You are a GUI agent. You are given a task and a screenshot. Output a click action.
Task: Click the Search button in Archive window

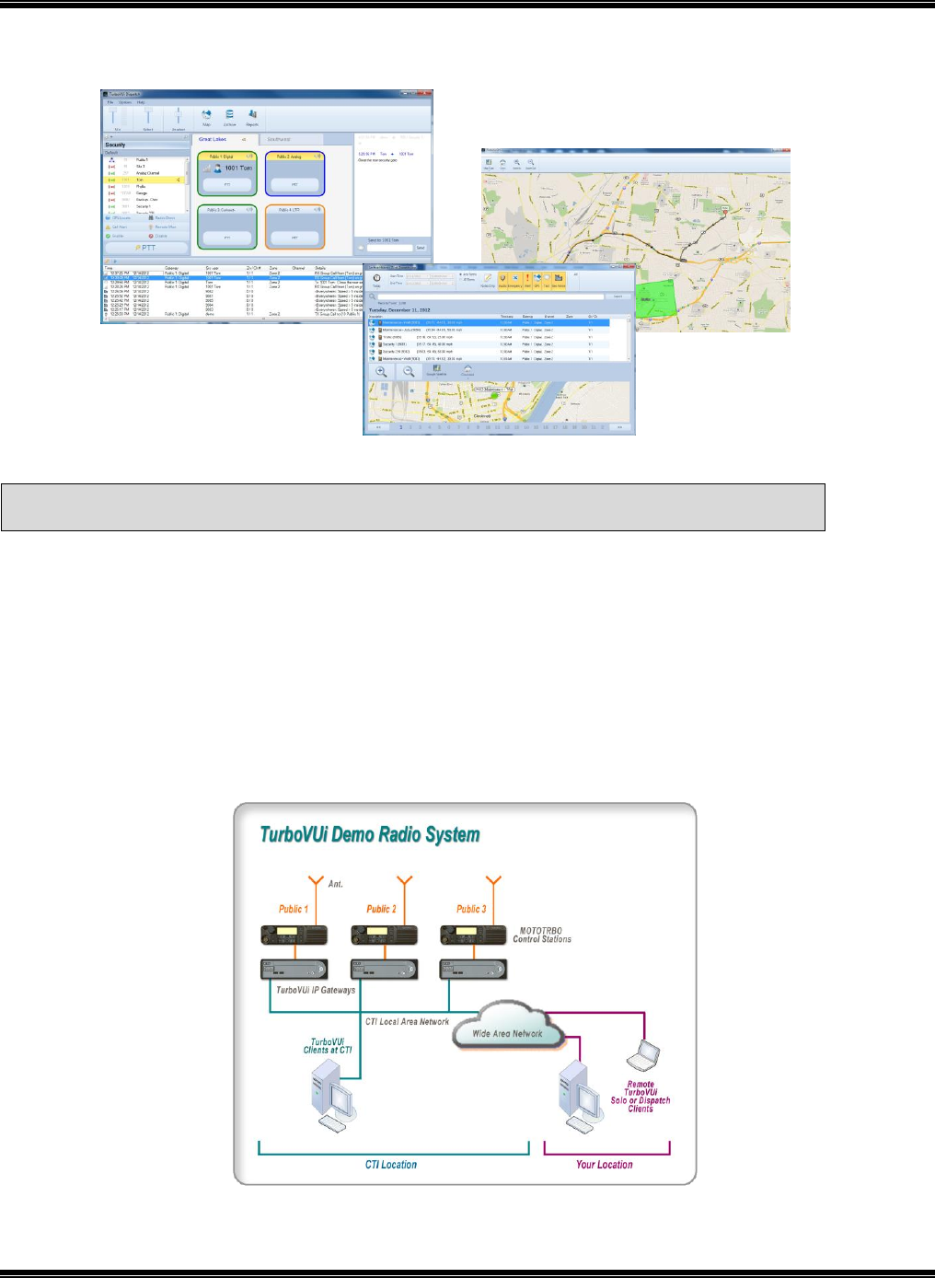pos(618,296)
